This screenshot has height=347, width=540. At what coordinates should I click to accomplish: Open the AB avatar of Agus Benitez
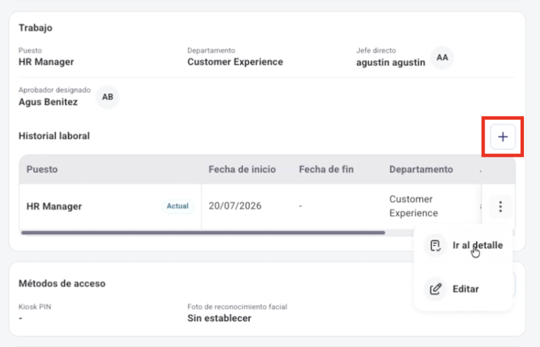click(108, 97)
